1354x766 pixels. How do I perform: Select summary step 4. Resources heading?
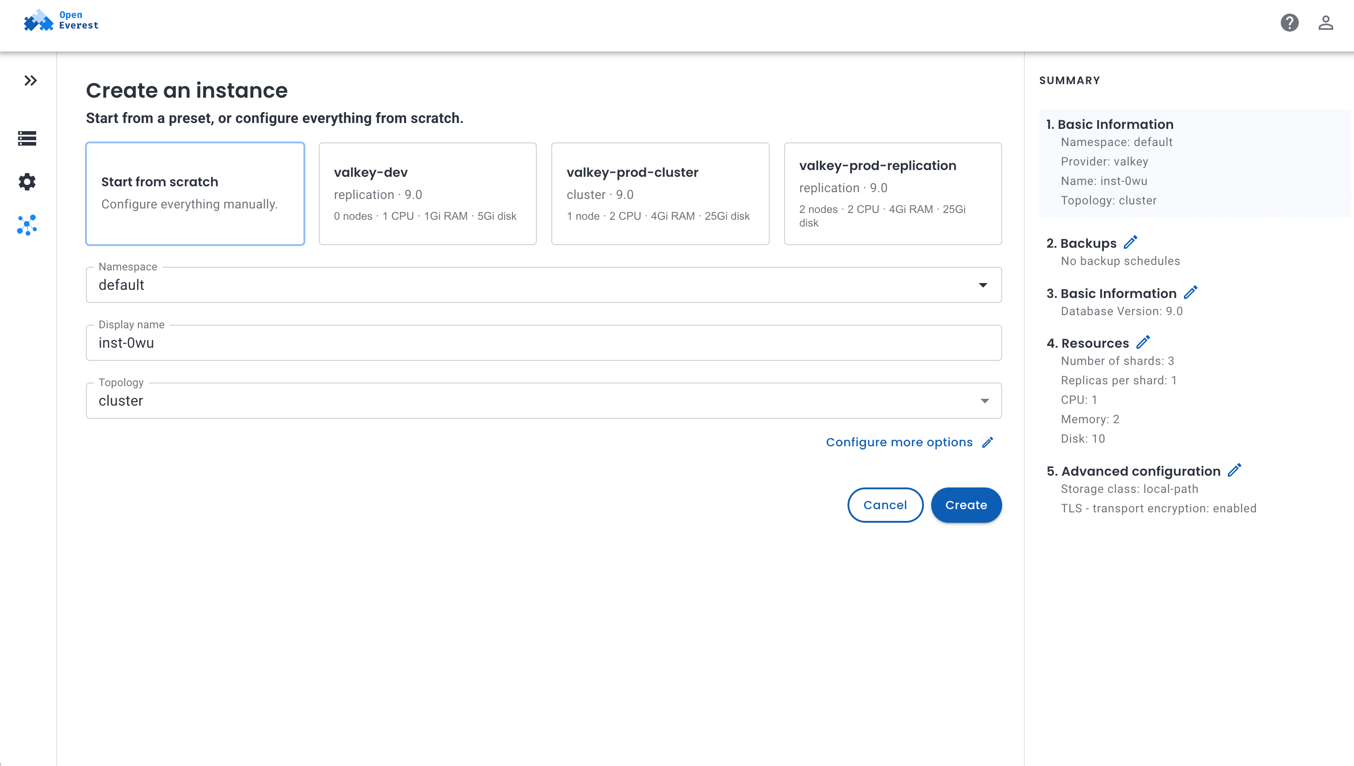(x=1087, y=343)
